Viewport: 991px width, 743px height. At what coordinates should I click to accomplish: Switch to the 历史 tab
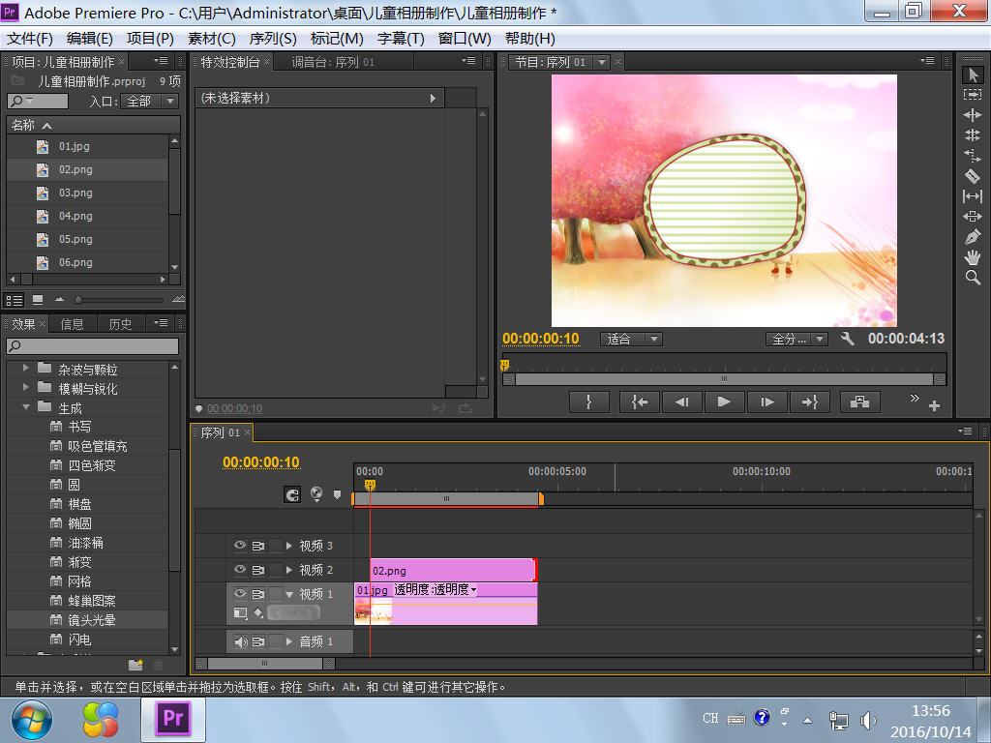click(x=120, y=324)
